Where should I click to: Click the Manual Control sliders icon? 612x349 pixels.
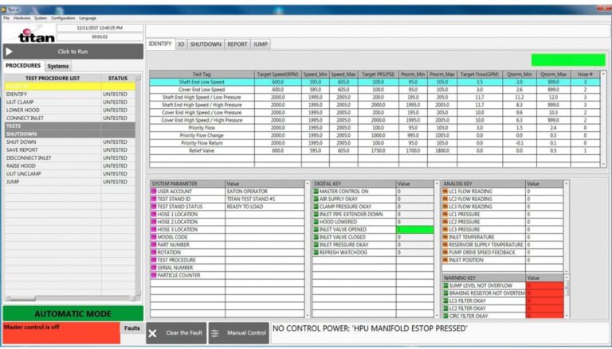point(216,333)
